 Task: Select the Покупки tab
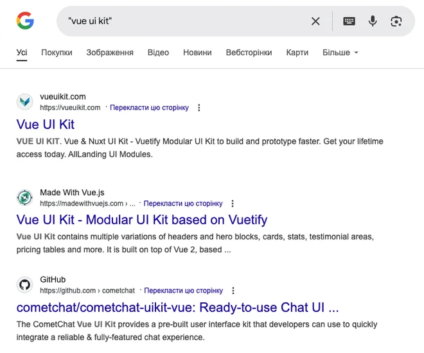[x=57, y=53]
